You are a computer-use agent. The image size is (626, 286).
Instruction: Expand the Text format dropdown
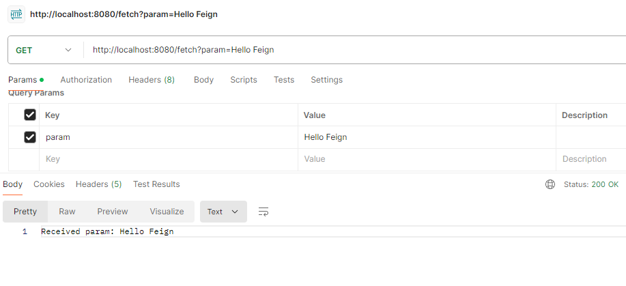pos(223,212)
